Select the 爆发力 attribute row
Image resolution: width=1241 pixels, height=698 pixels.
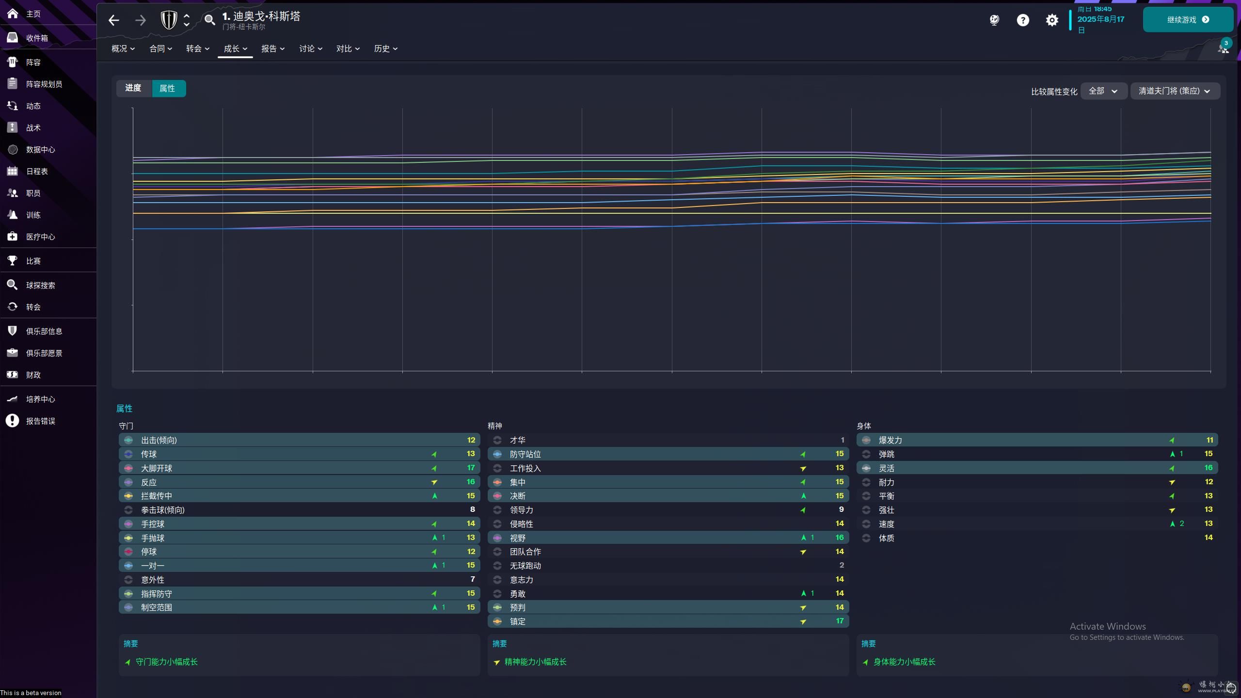pos(1037,440)
